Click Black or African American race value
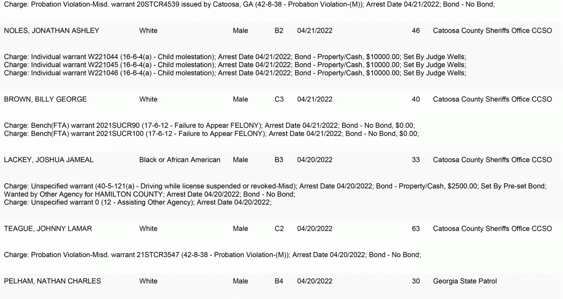This screenshot has height=299, width=563. [x=180, y=160]
